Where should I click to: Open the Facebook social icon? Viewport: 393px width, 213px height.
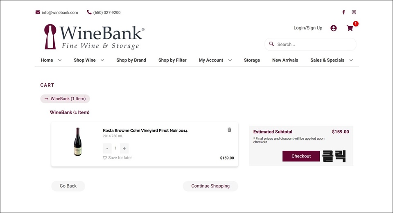tap(343, 12)
